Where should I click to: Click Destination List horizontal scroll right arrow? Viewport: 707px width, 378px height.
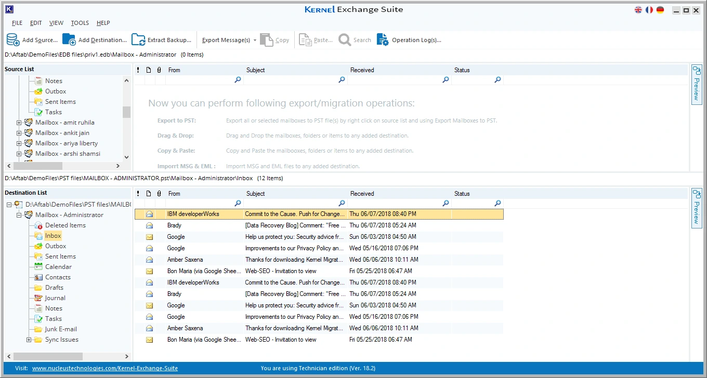(126, 356)
